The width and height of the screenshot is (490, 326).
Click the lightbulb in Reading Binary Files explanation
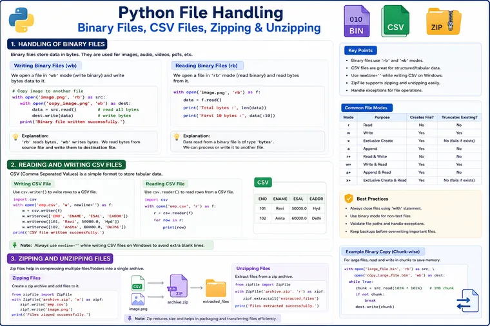point(177,136)
